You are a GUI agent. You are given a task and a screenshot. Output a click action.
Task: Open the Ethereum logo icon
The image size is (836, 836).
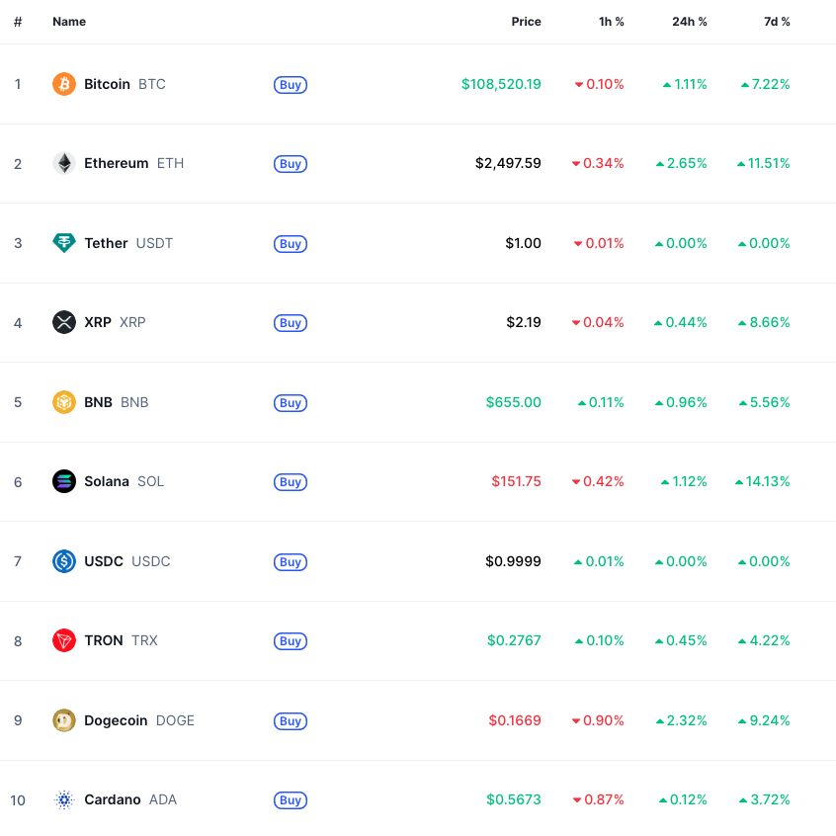64,163
